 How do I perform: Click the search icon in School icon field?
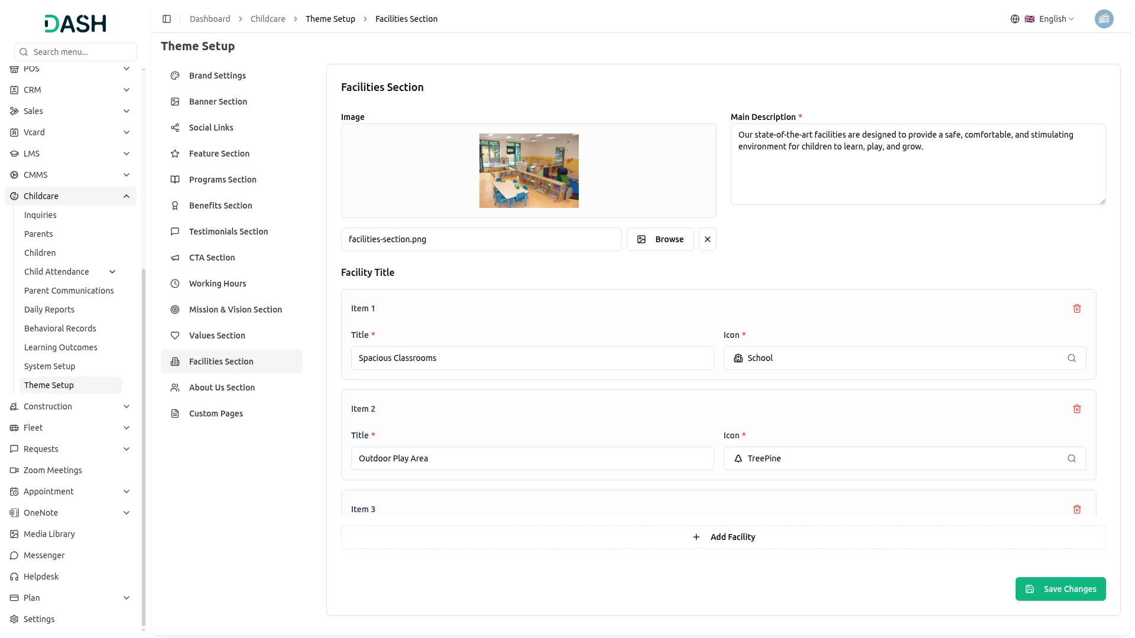[x=1071, y=358]
